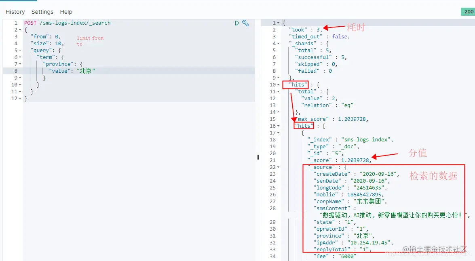475x261 pixels.
Task: Click the "took" : 3 line
Action: coord(305,29)
